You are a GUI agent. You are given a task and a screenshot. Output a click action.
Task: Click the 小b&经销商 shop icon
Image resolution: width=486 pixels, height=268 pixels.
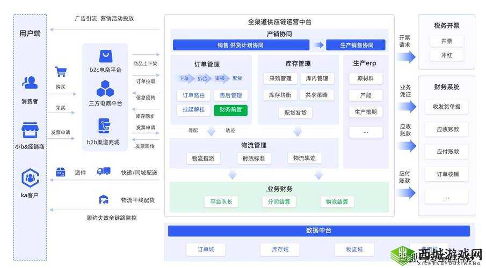(30, 130)
